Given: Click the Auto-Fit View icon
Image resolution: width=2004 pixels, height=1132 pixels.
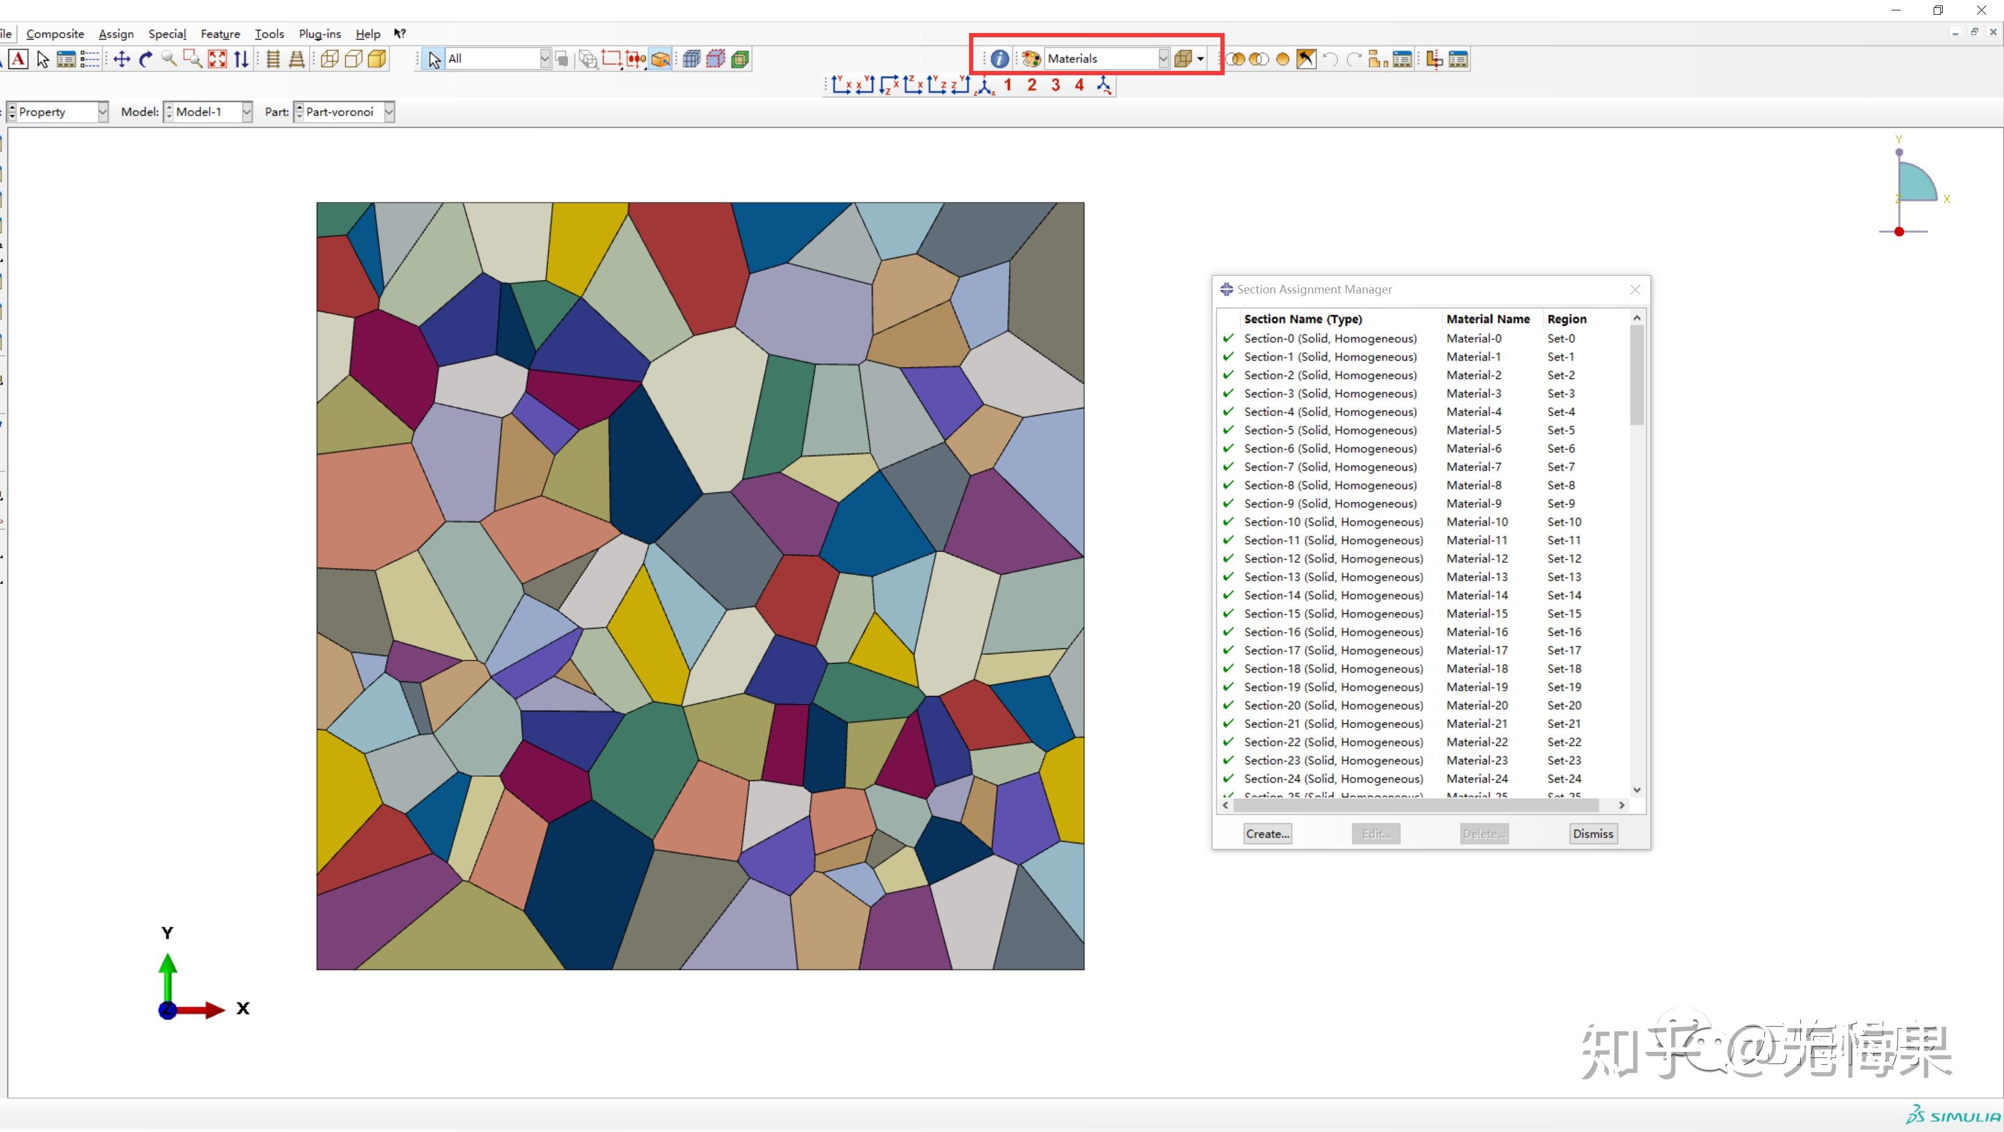Looking at the screenshot, I should coord(217,59).
